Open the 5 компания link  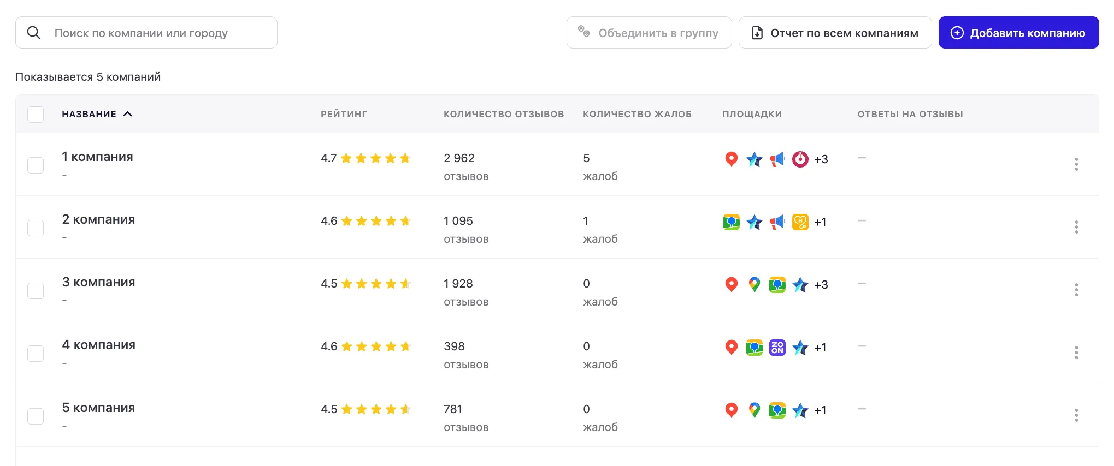(x=98, y=408)
